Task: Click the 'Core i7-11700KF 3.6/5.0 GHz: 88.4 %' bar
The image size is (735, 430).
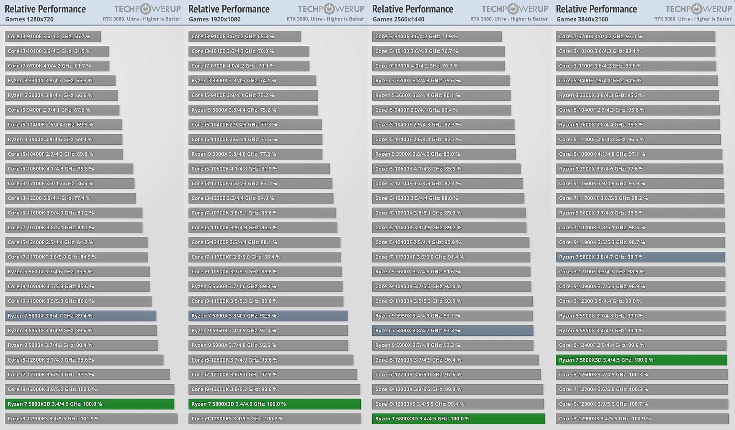Action: coord(265,257)
